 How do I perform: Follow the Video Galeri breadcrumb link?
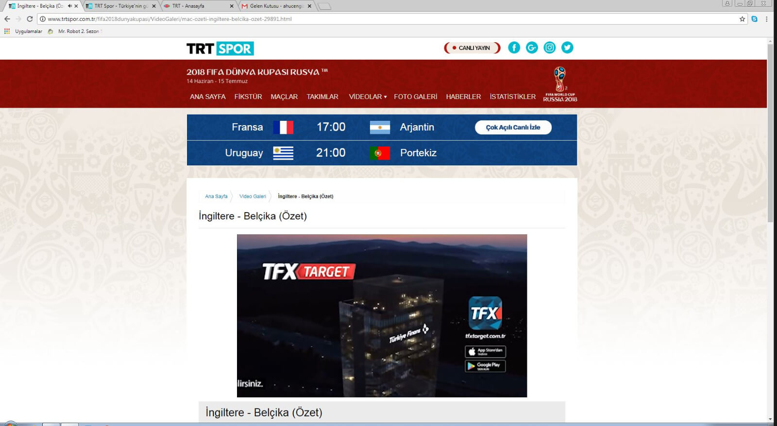[253, 197]
